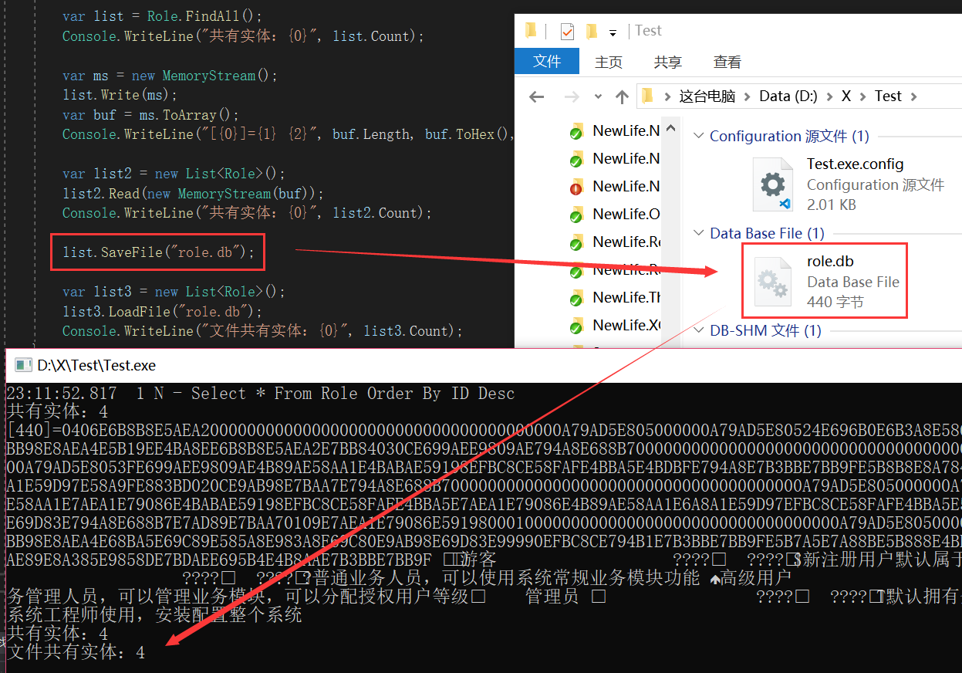Image resolution: width=962 pixels, height=673 pixels.
Task: Click the New folder icon in quick access toolbar
Action: tap(592, 31)
